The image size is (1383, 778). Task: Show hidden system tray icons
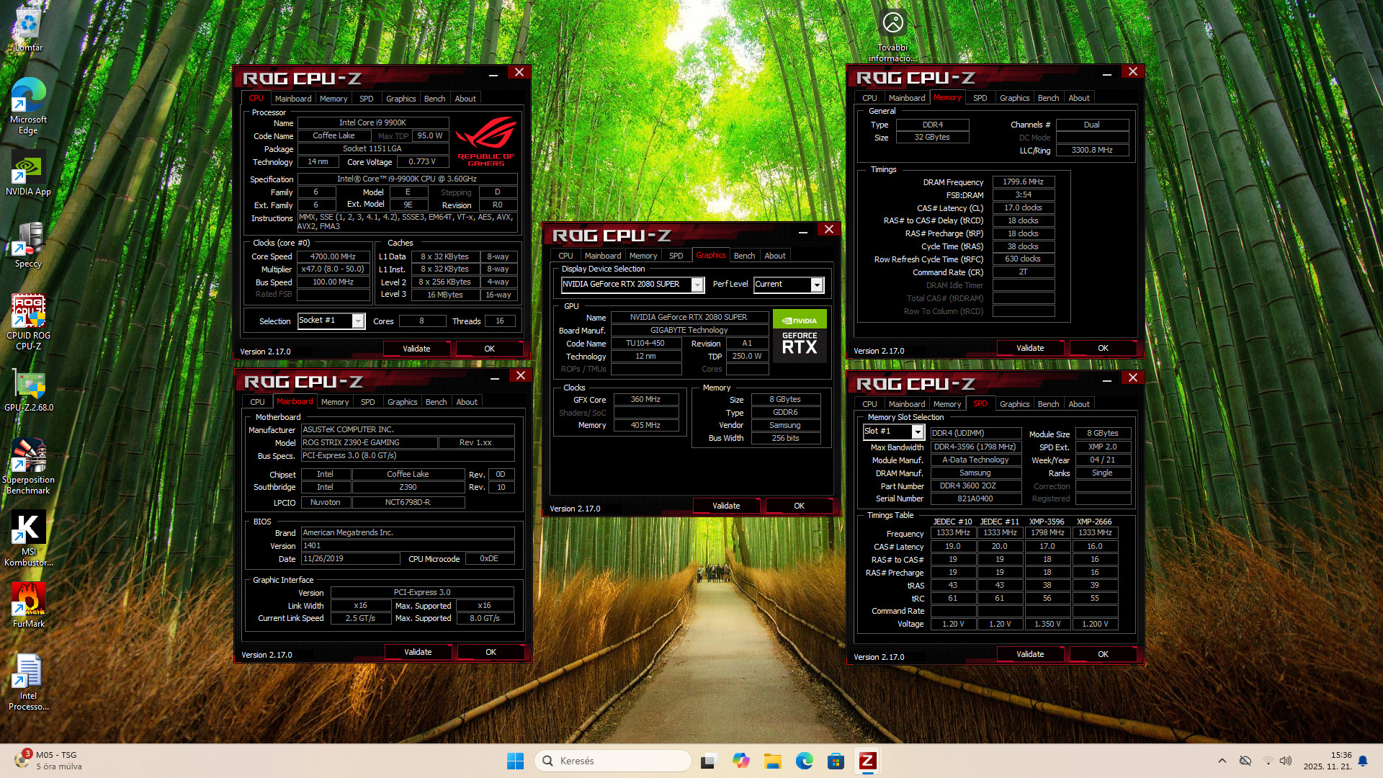(1222, 761)
